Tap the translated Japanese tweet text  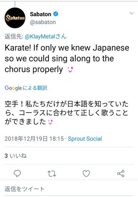click(66, 113)
